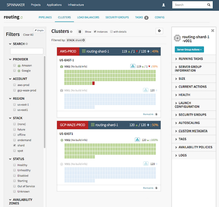This screenshot has height=207, width=219.
Task: Open Server Group Actions dropdown
Action: [x=189, y=49]
